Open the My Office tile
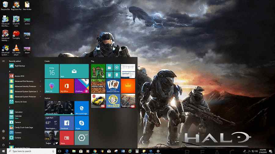 click(67, 86)
